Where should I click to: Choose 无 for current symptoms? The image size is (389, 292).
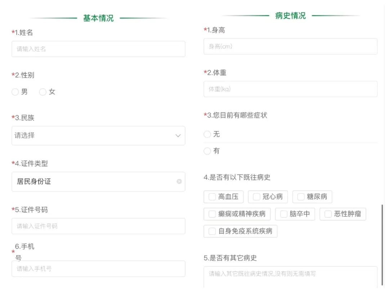click(207, 134)
